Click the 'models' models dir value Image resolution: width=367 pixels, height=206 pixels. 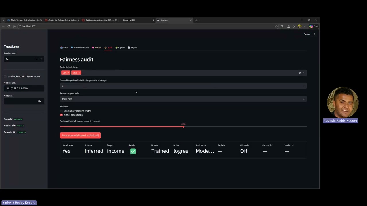point(20,126)
